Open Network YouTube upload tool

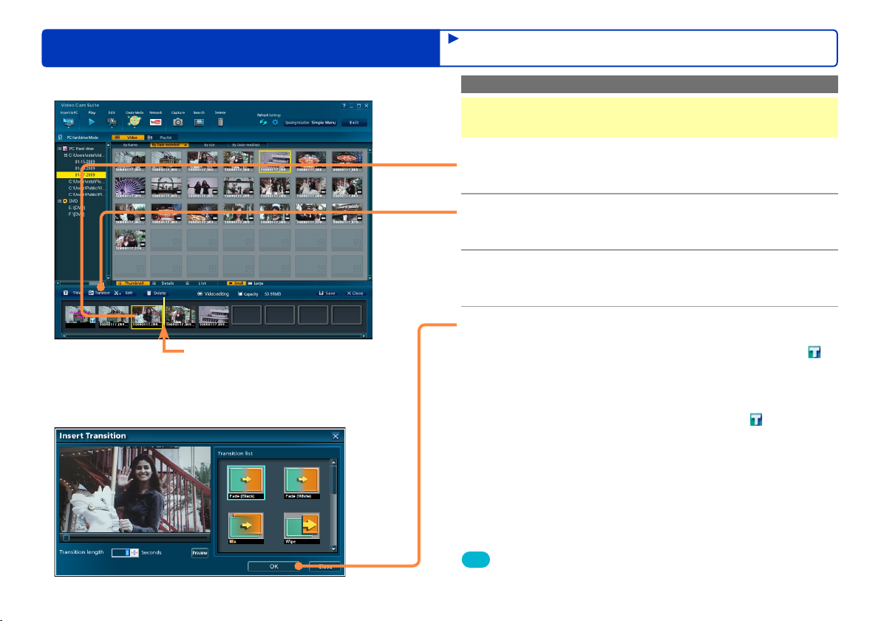(156, 122)
